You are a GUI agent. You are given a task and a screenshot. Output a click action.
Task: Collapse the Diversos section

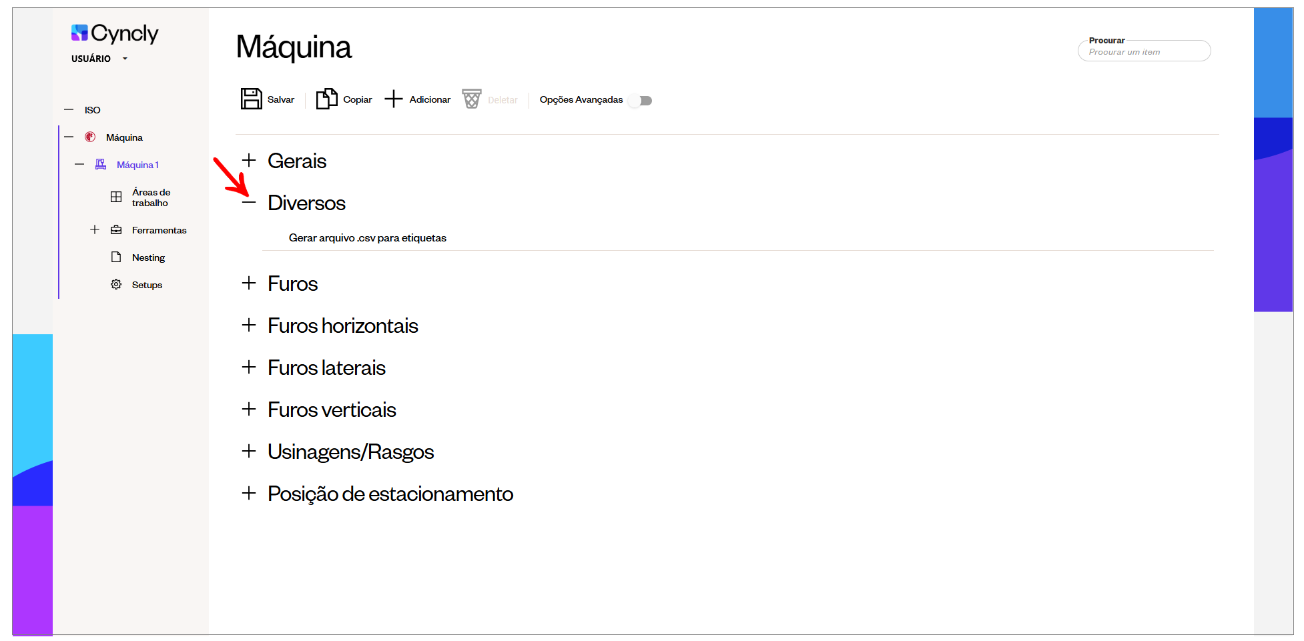(249, 202)
